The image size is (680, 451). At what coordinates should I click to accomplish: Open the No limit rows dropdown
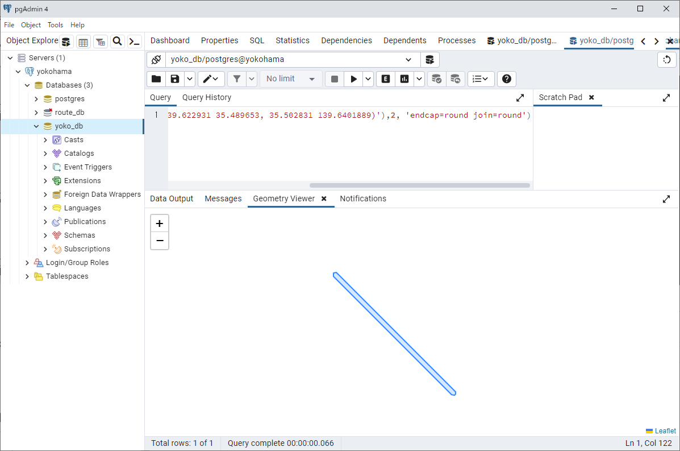291,79
